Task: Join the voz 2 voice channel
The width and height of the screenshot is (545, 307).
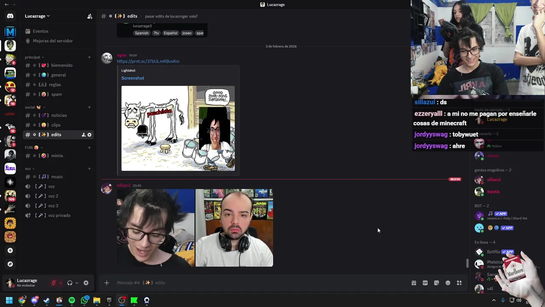Action: (x=58, y=196)
